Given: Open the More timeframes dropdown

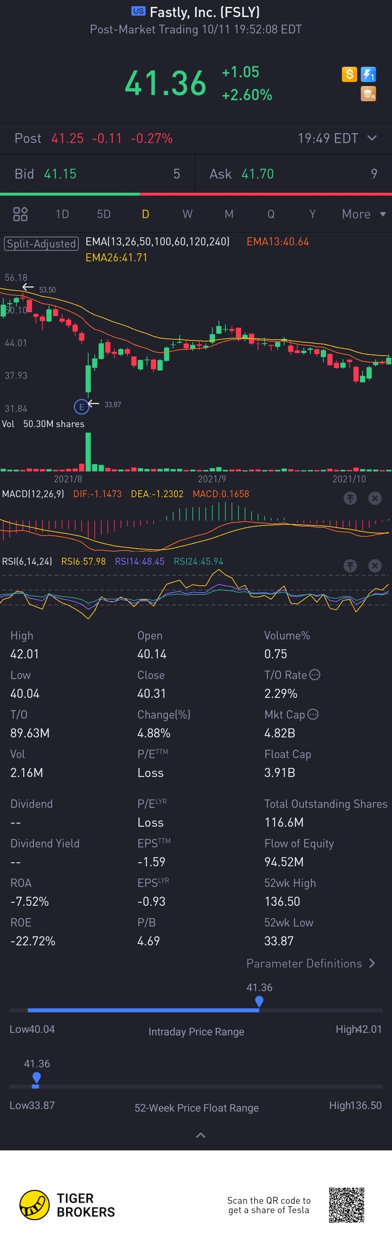Looking at the screenshot, I should coord(364,214).
